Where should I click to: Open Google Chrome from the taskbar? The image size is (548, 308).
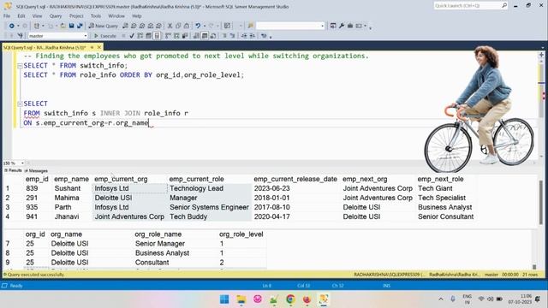pos(290,299)
